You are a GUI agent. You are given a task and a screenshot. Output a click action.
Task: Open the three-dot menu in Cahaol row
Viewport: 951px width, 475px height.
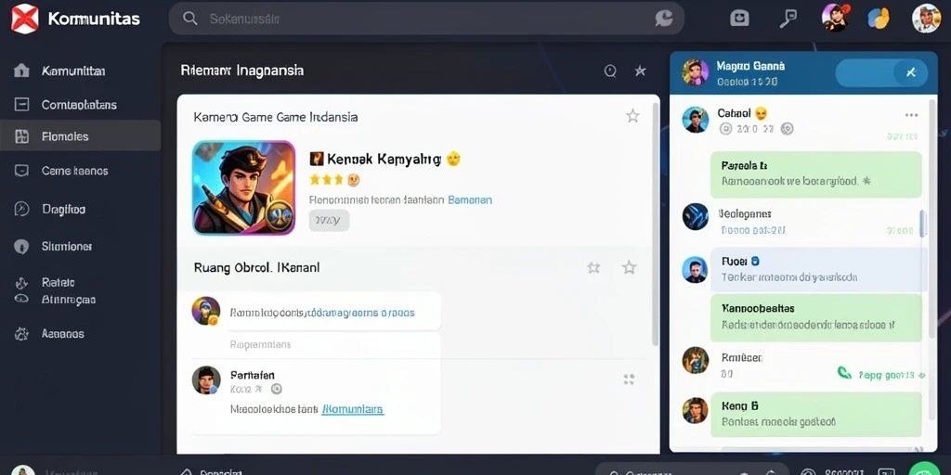(911, 114)
